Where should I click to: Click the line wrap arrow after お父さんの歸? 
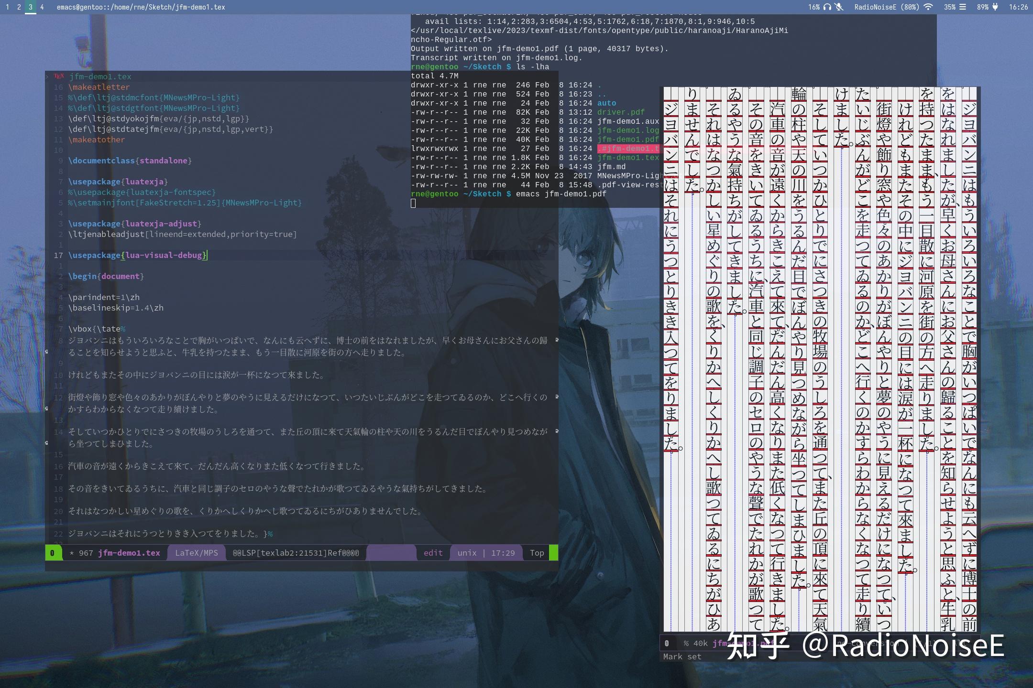click(557, 340)
